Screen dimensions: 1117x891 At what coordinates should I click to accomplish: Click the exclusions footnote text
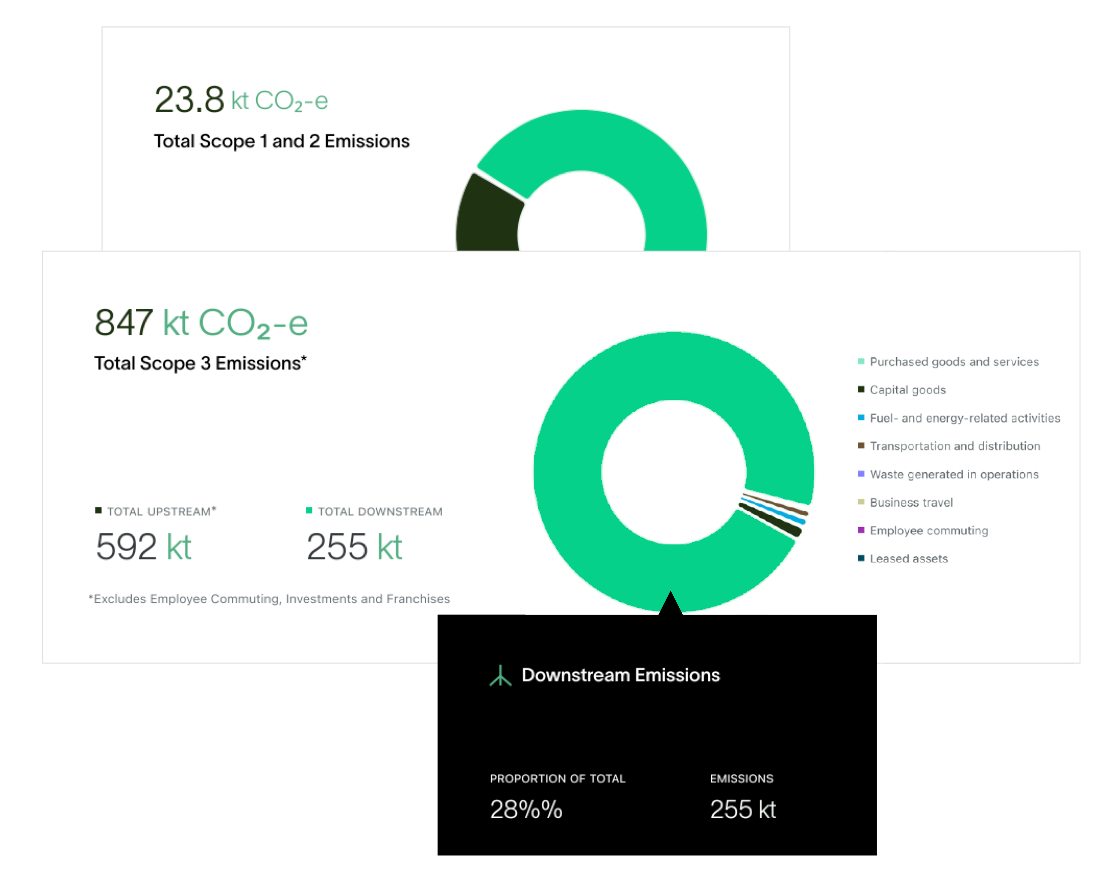tap(269, 599)
